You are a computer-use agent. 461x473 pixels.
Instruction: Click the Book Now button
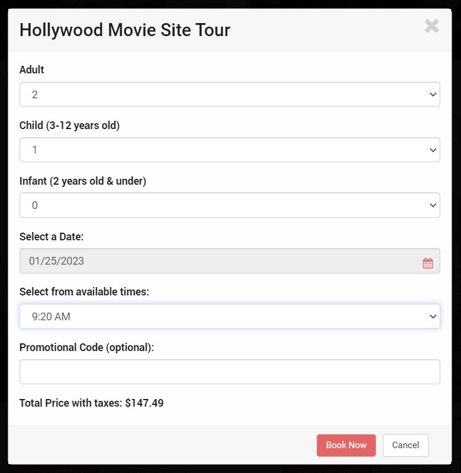[346, 445]
